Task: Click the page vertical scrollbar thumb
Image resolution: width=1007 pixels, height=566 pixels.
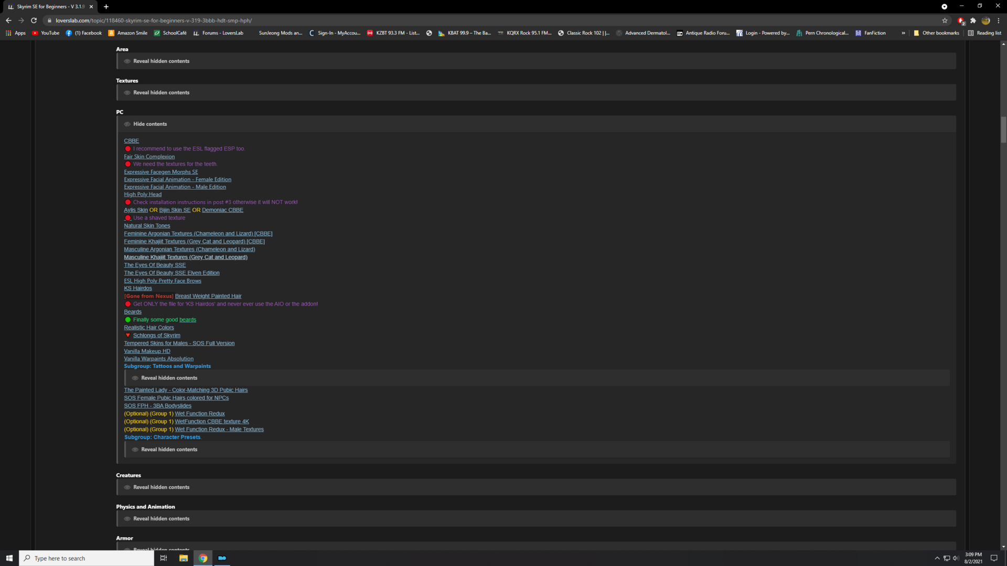Action: (x=1003, y=129)
